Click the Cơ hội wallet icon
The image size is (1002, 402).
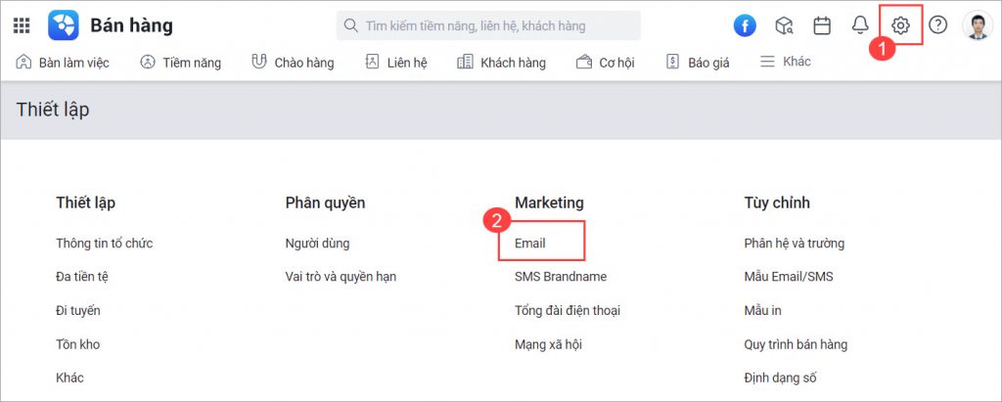click(x=583, y=62)
